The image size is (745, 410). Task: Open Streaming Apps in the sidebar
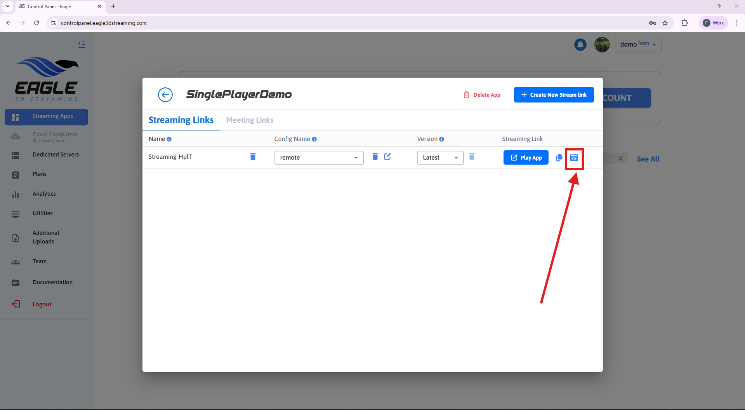(x=47, y=117)
